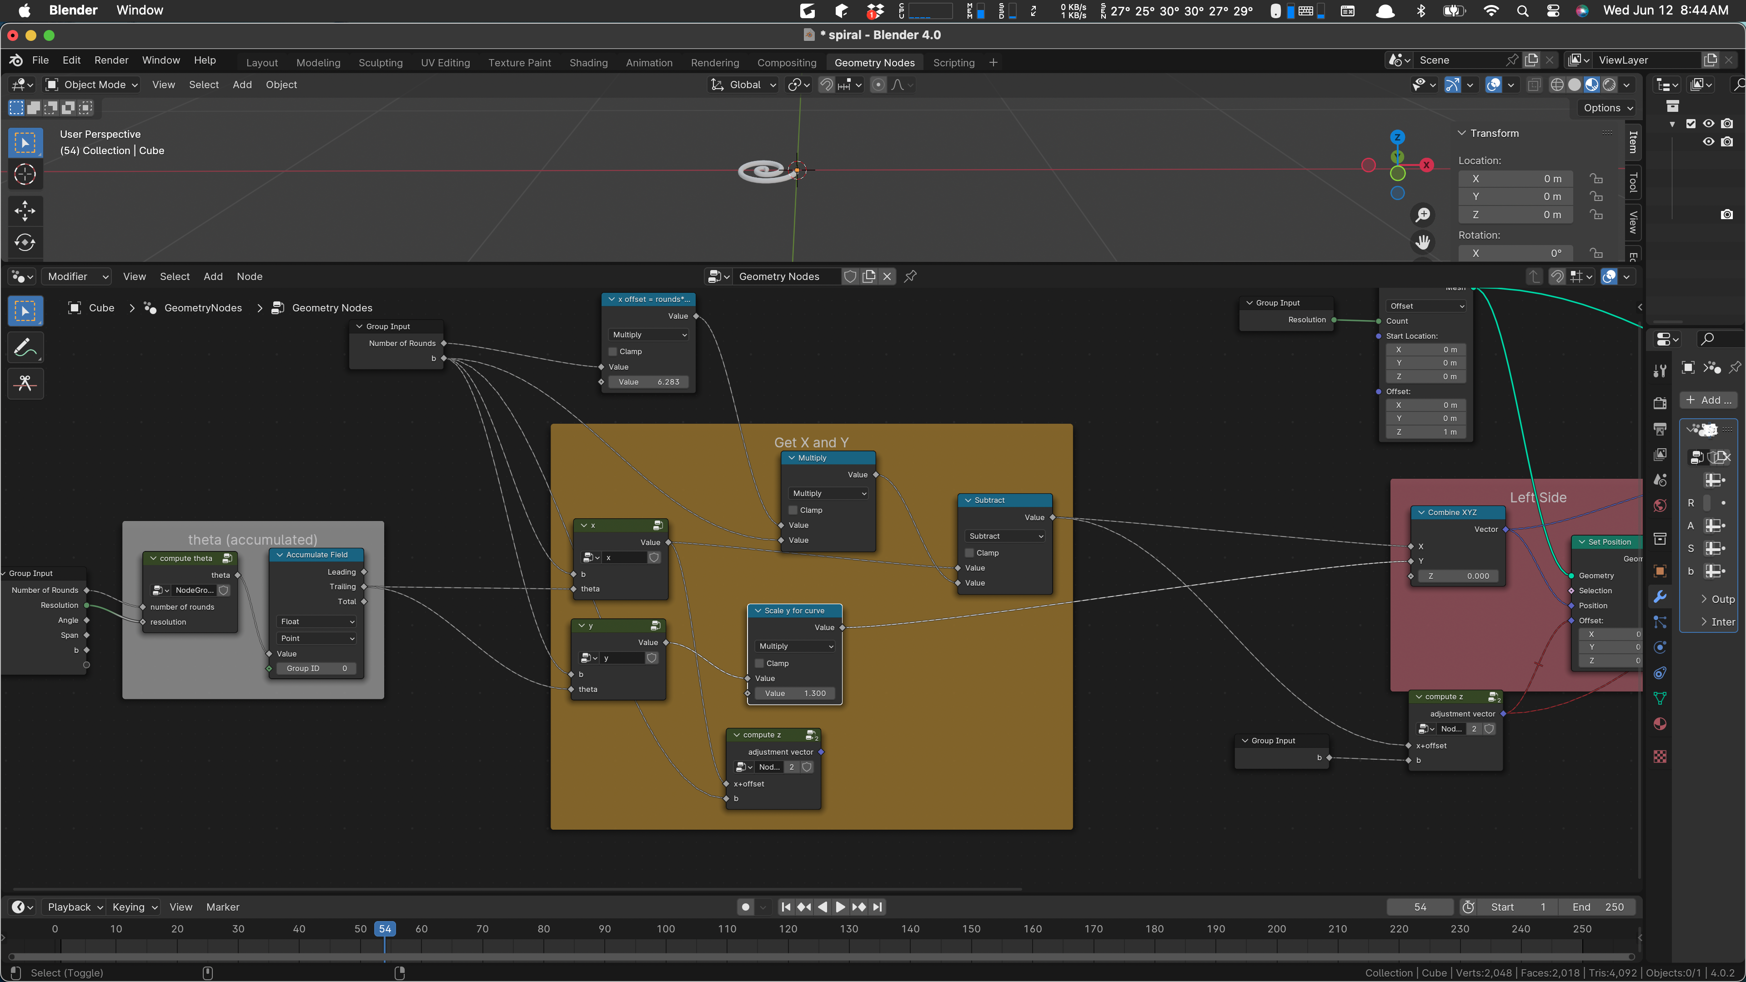Enable Clamp on x offset Multiply node

point(613,352)
